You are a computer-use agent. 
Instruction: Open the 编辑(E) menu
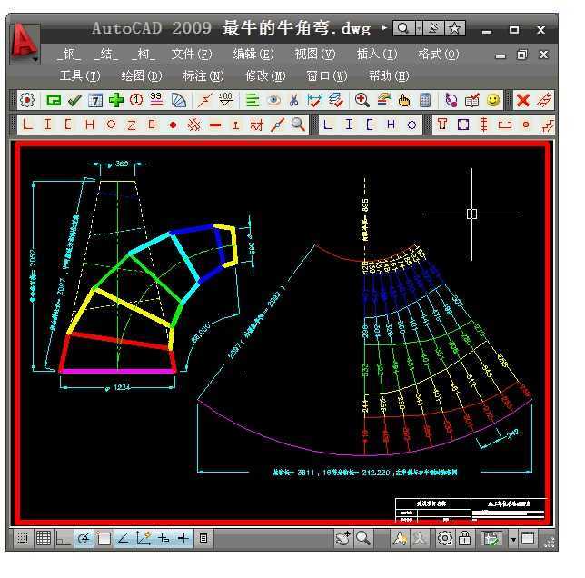[253, 55]
